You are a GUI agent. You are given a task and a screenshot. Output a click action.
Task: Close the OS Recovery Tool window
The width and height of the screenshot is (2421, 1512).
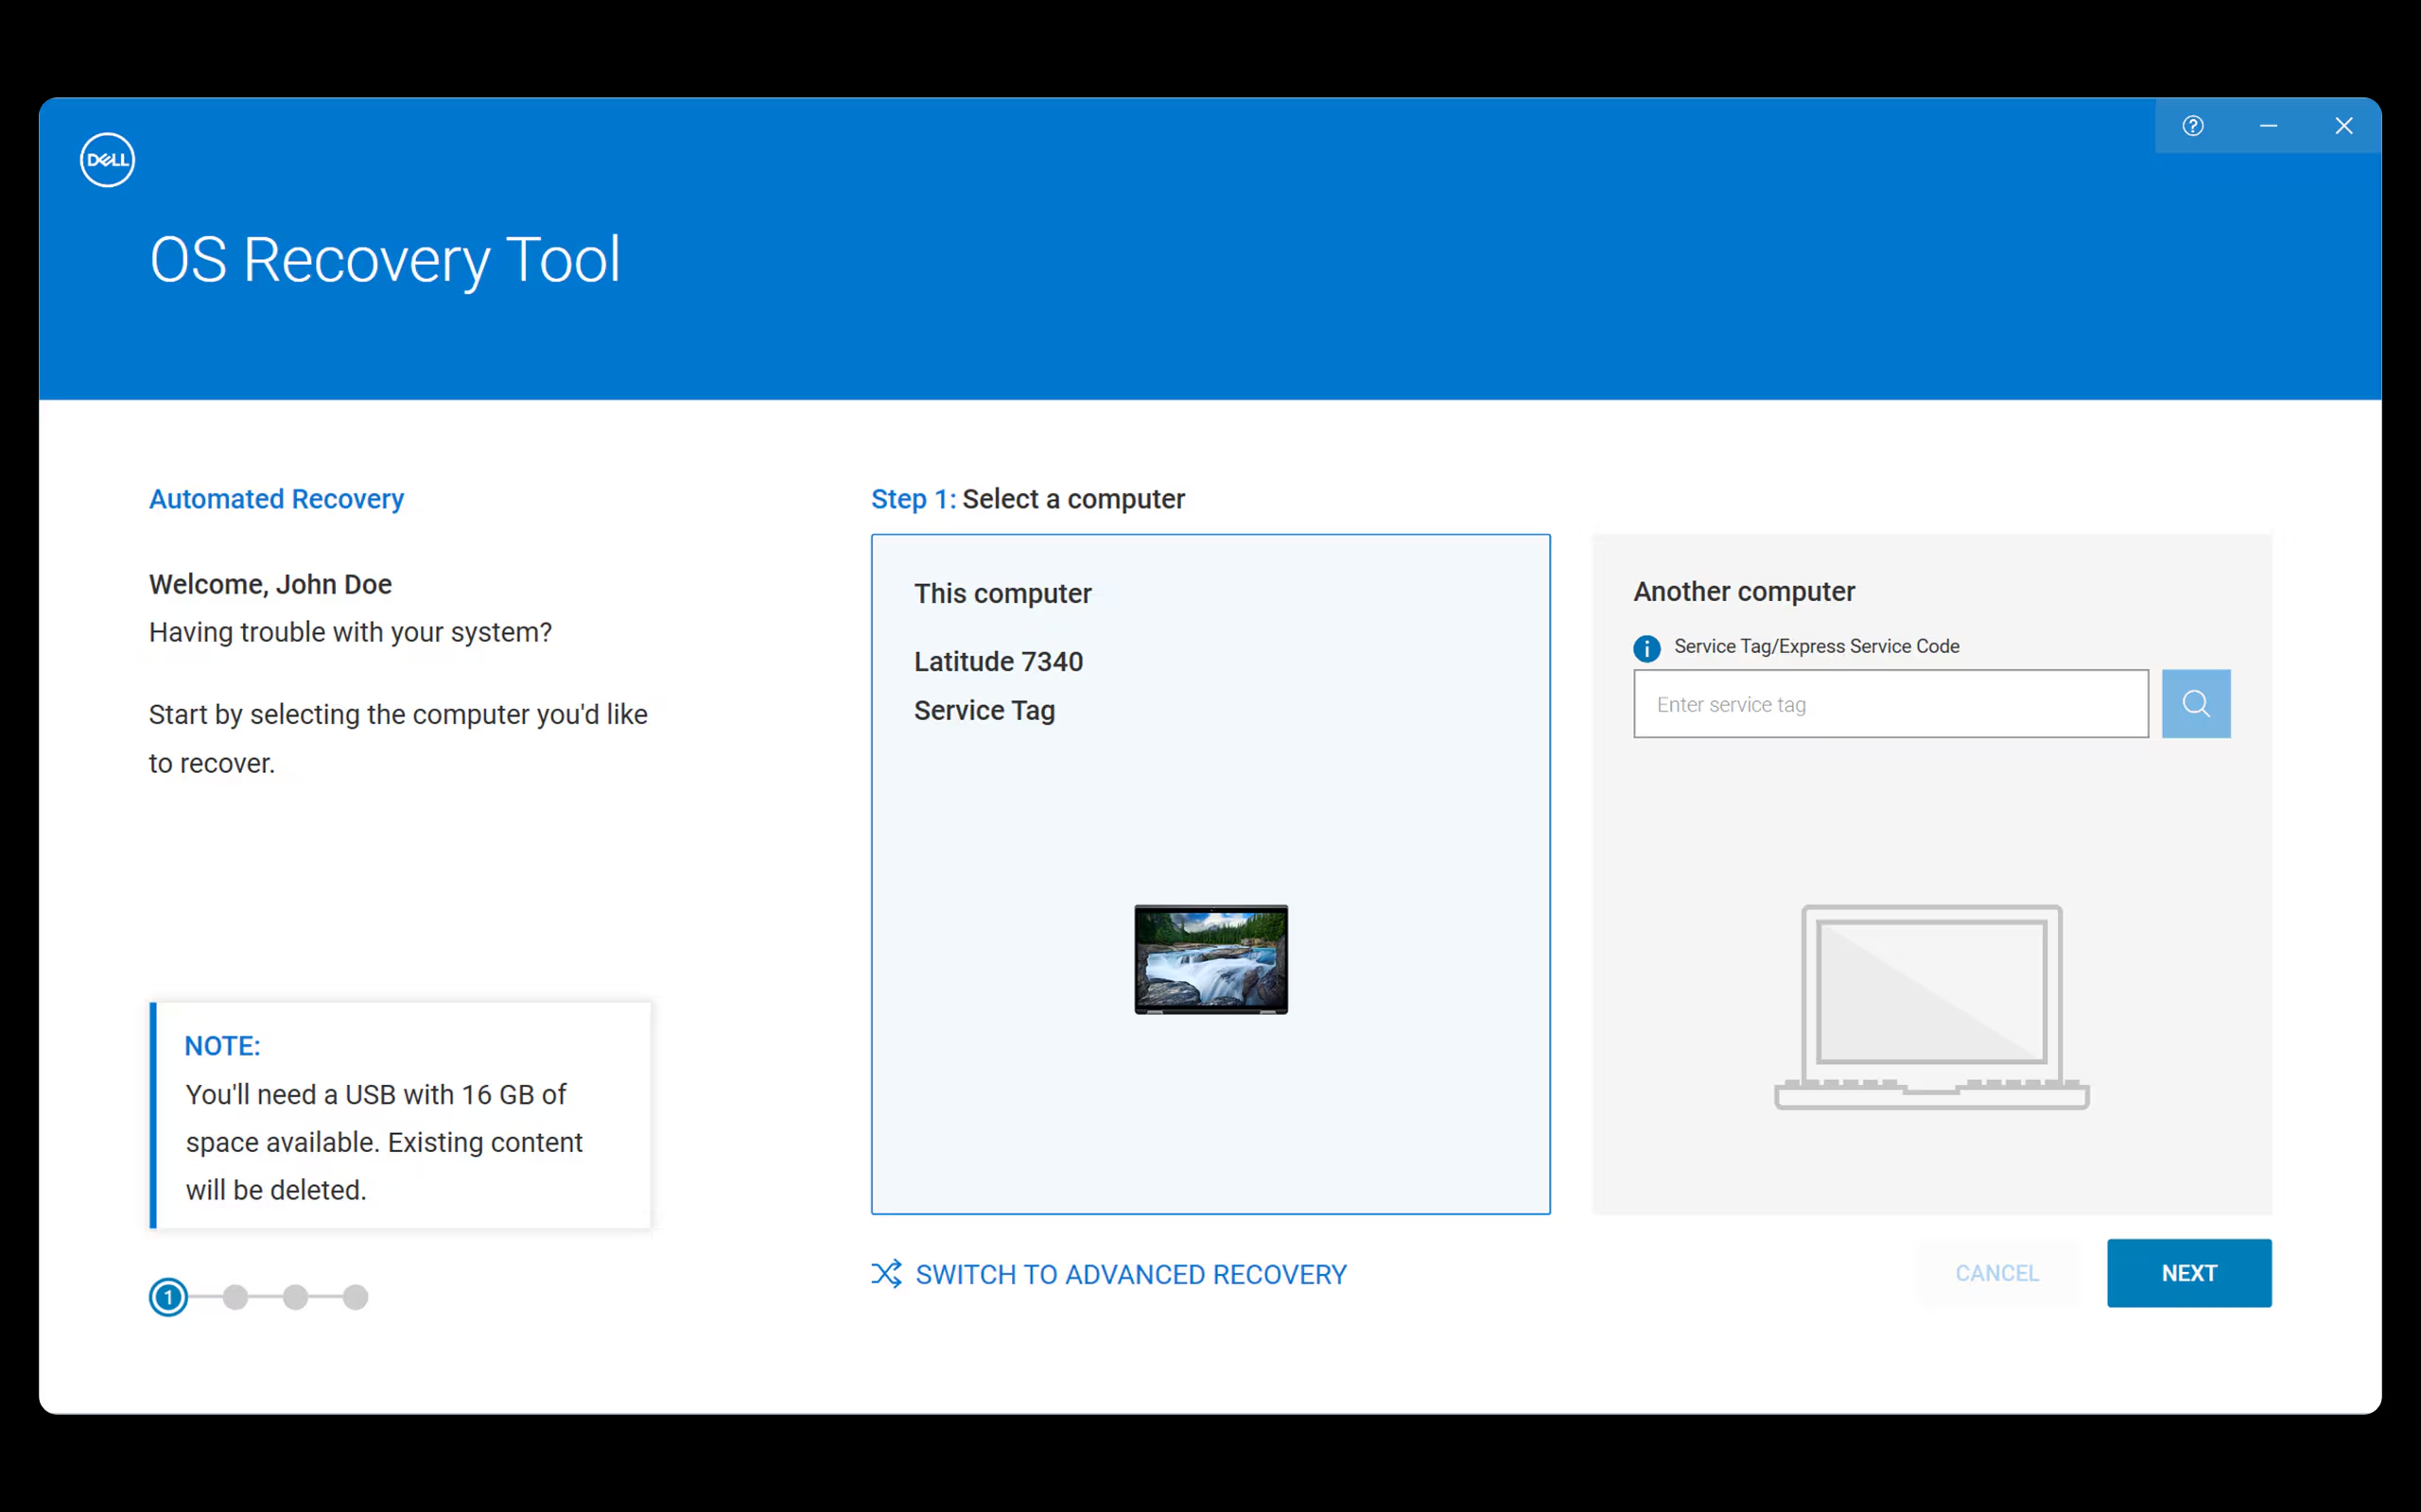click(2343, 126)
